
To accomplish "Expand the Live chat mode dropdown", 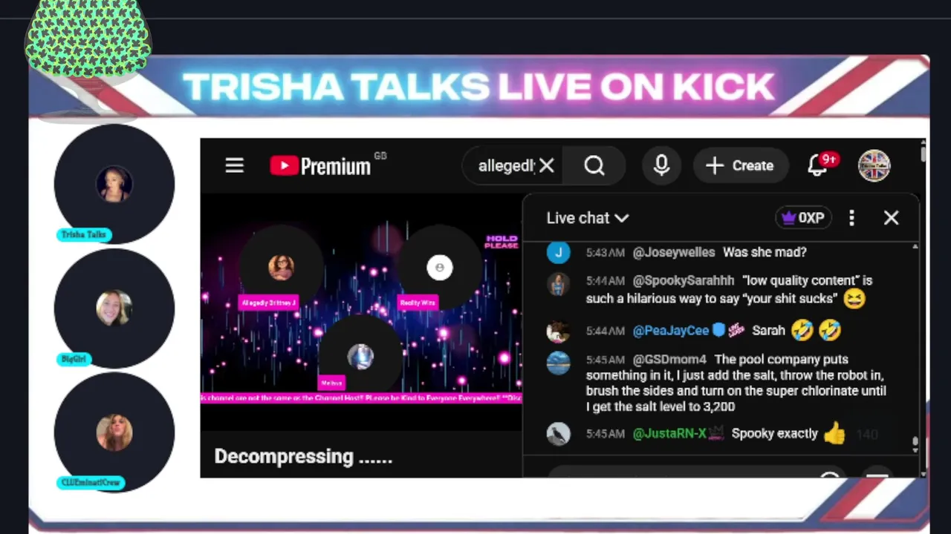I will (x=588, y=218).
